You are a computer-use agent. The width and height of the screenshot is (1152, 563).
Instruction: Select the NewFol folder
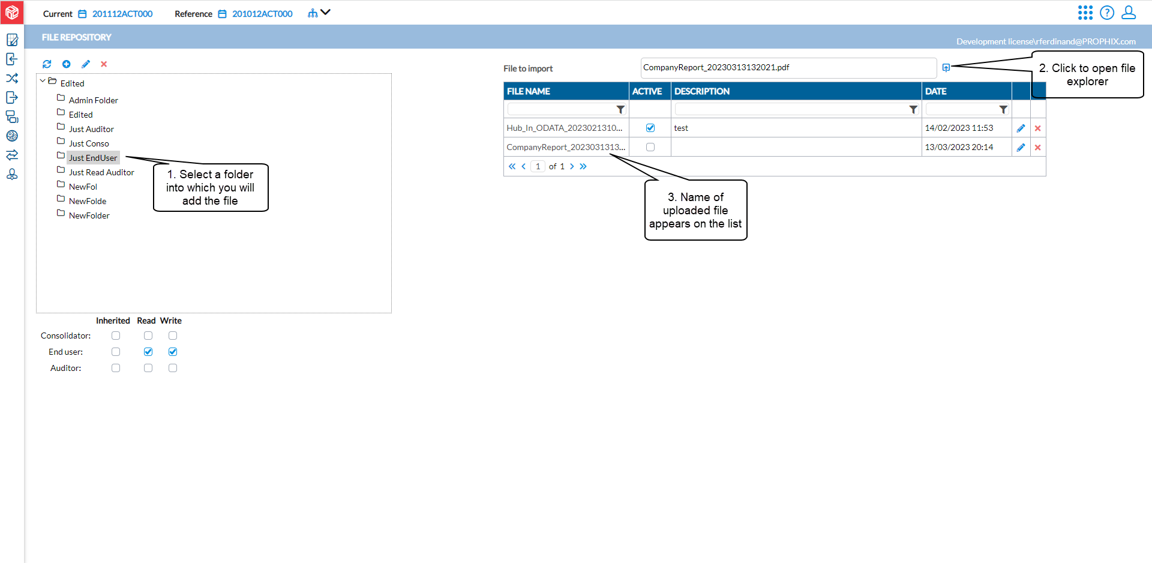(x=83, y=187)
